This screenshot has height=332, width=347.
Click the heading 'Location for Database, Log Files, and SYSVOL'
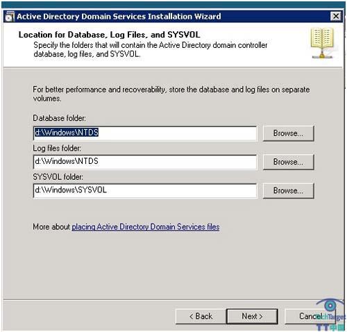tap(109, 35)
